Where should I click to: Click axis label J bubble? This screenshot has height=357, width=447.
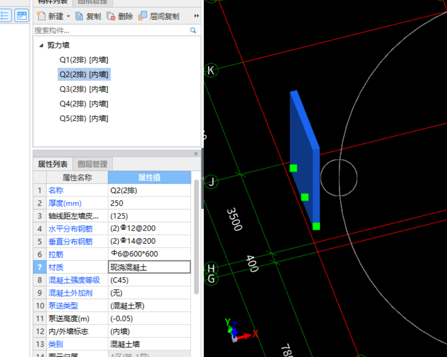coord(211,181)
